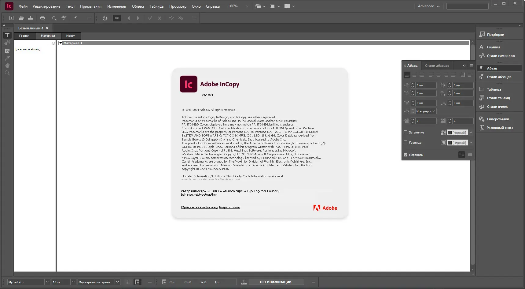Viewport: 525px width, 289px height.
Task: Increase left indent stepper arrow
Action: pos(413,84)
